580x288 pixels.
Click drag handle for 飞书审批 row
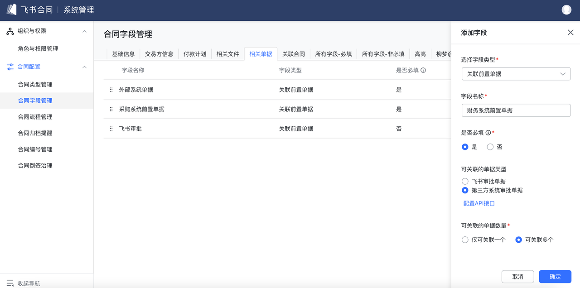click(111, 129)
